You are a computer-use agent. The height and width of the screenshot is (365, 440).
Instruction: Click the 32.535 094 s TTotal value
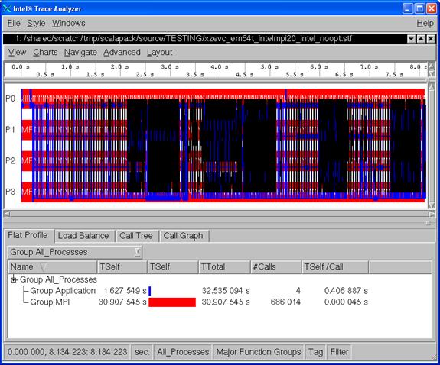tap(226, 291)
